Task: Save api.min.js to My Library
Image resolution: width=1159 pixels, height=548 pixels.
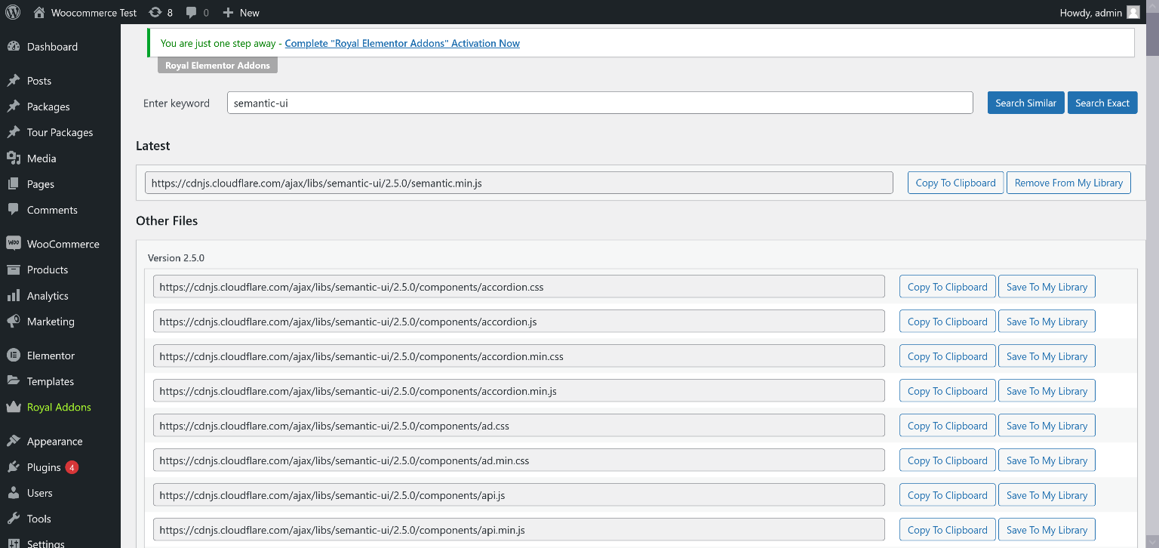Action: pos(1047,530)
